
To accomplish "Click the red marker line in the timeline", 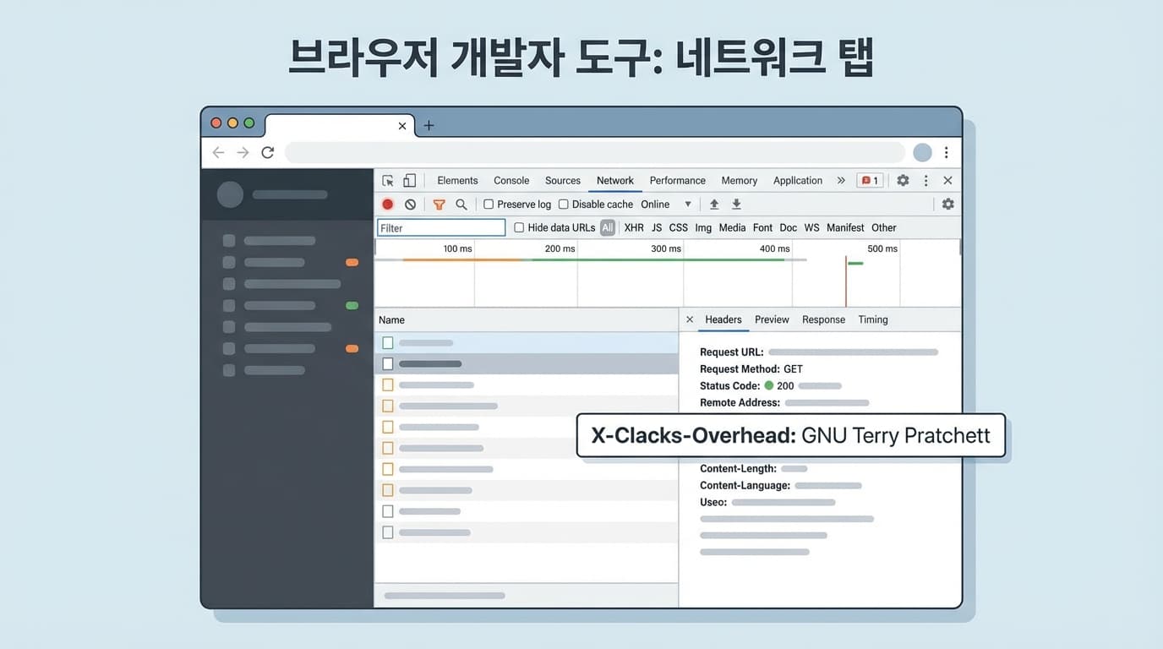I will tap(846, 283).
